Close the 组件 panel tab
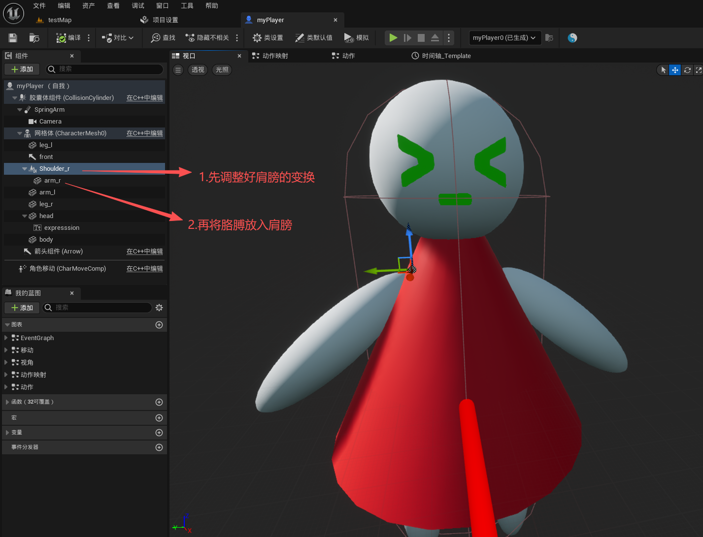This screenshot has width=703, height=537. point(72,56)
